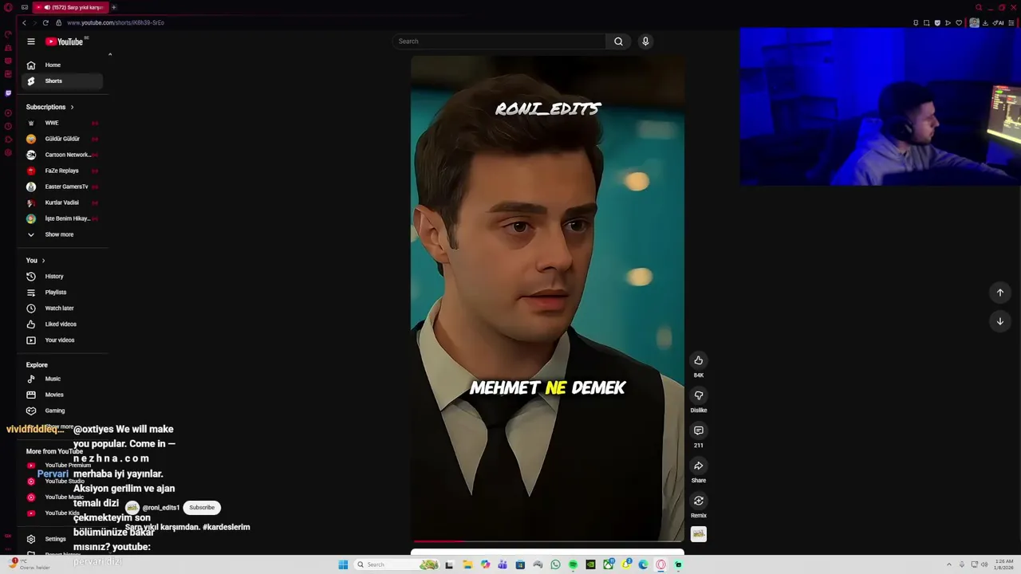Open the browser AI assistant button
Viewport: 1021px width, 574px height.
[x=999, y=22]
